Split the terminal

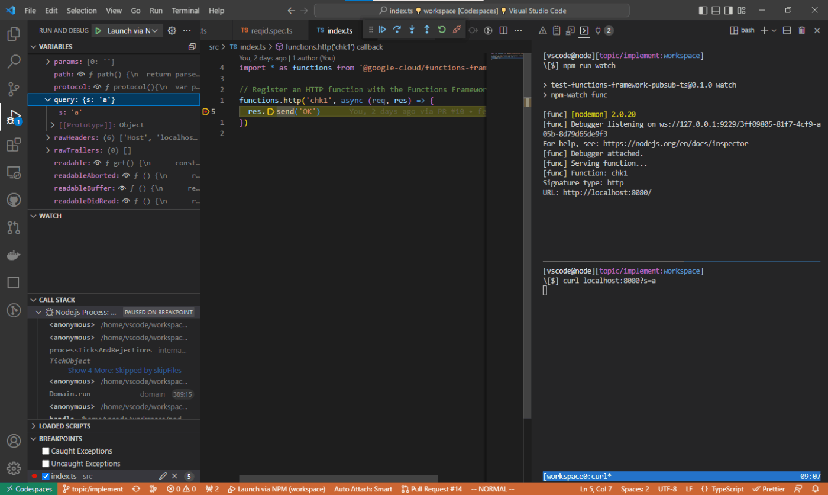787,30
